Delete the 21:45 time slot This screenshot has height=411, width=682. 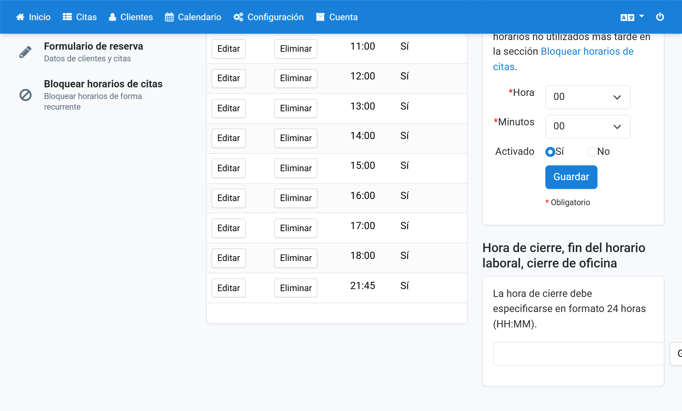(296, 288)
